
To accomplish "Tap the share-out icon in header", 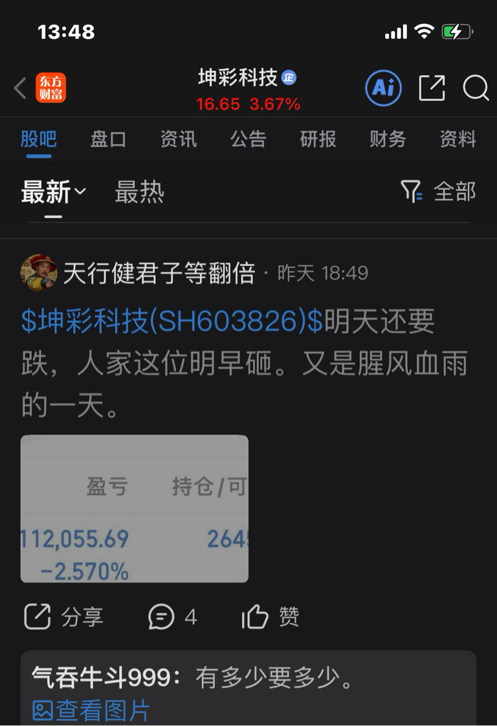I will (x=432, y=87).
